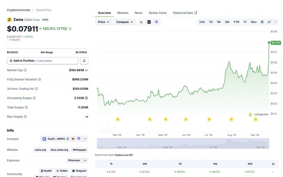Open the Reddit community link

[x=46, y=171]
